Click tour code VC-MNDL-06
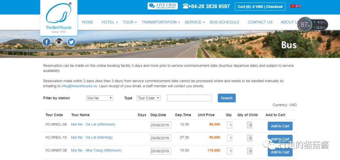This screenshot has height=160, width=340. 56,124
